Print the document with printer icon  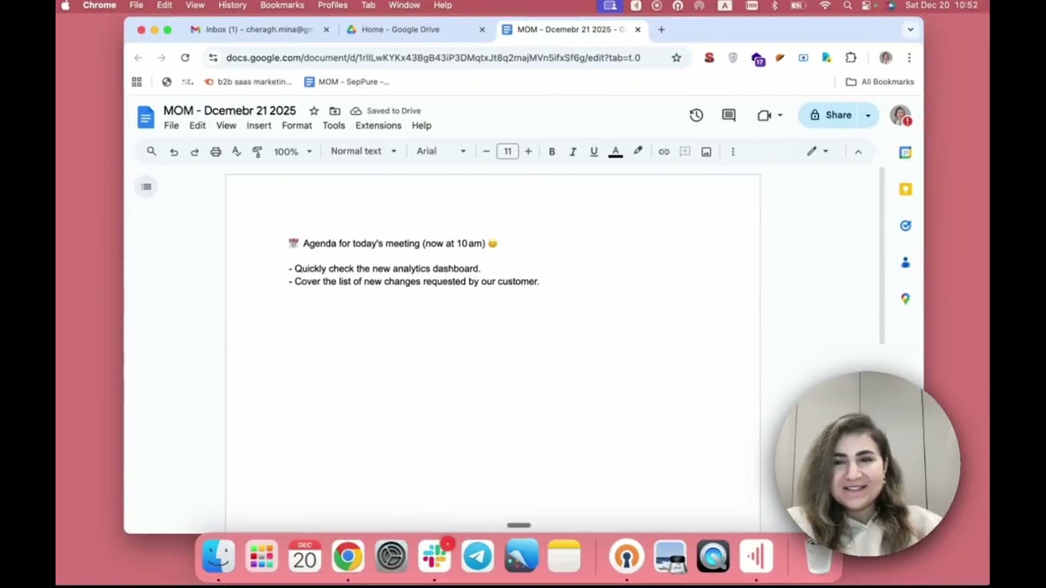[x=216, y=152]
